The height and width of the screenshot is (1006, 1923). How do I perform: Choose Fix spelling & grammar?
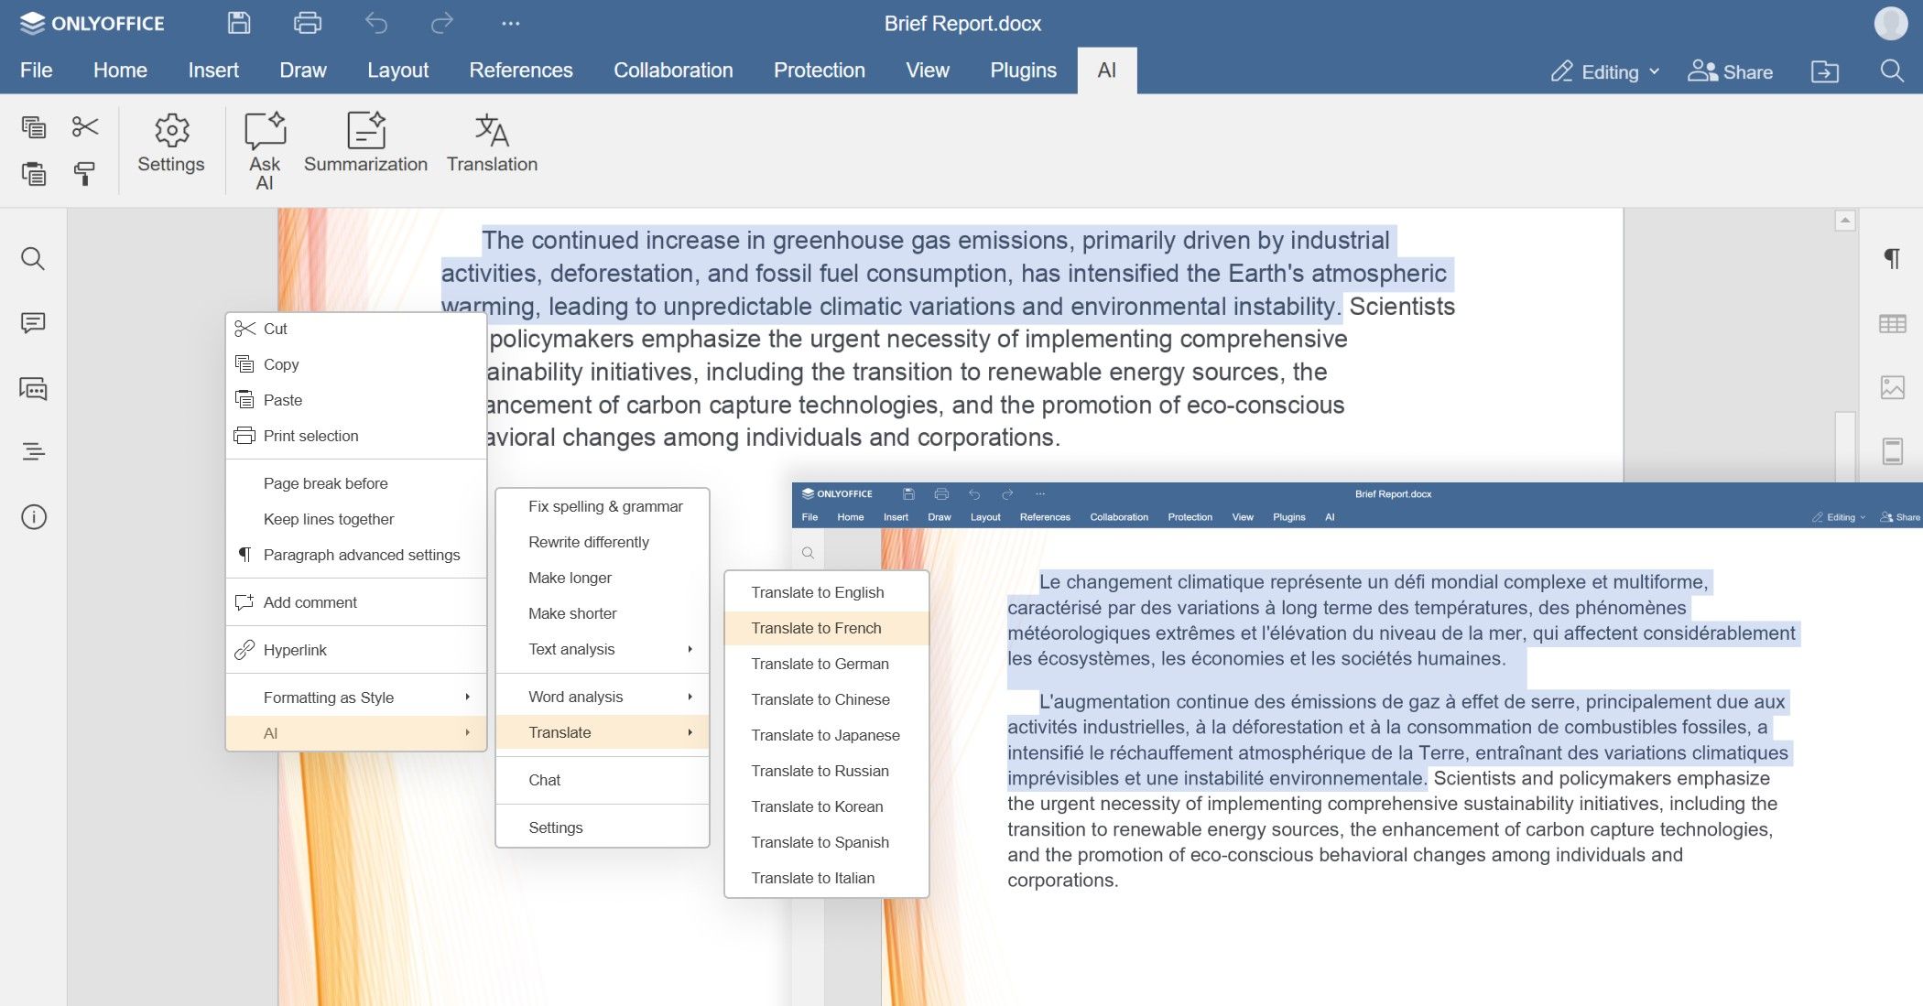click(x=603, y=506)
